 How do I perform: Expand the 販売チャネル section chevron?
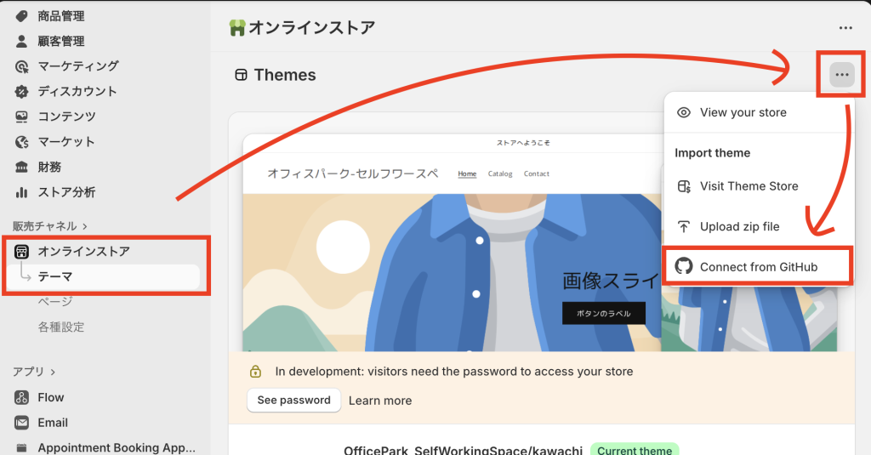(84, 226)
